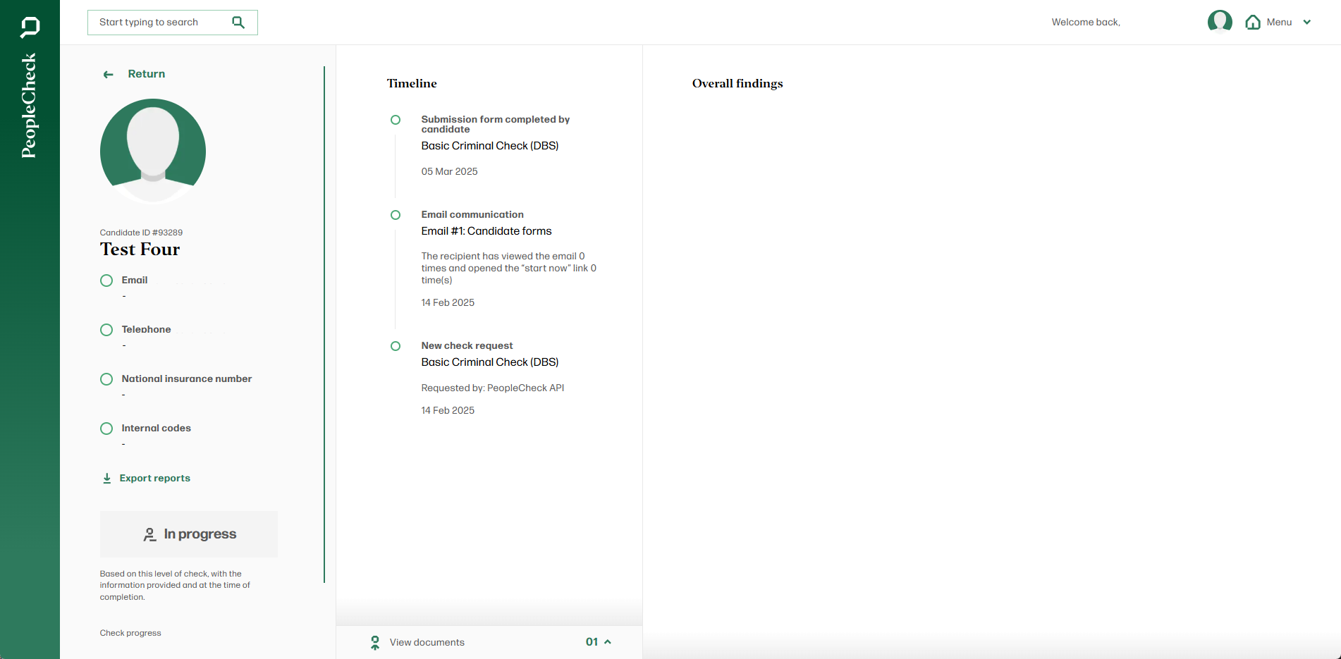Open the View documents panel
Viewport: 1341px width, 659px height.
[427, 643]
